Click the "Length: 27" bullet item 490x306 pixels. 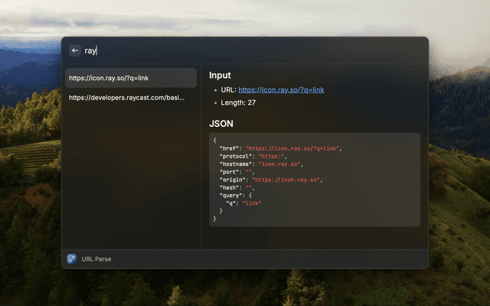[x=238, y=103]
